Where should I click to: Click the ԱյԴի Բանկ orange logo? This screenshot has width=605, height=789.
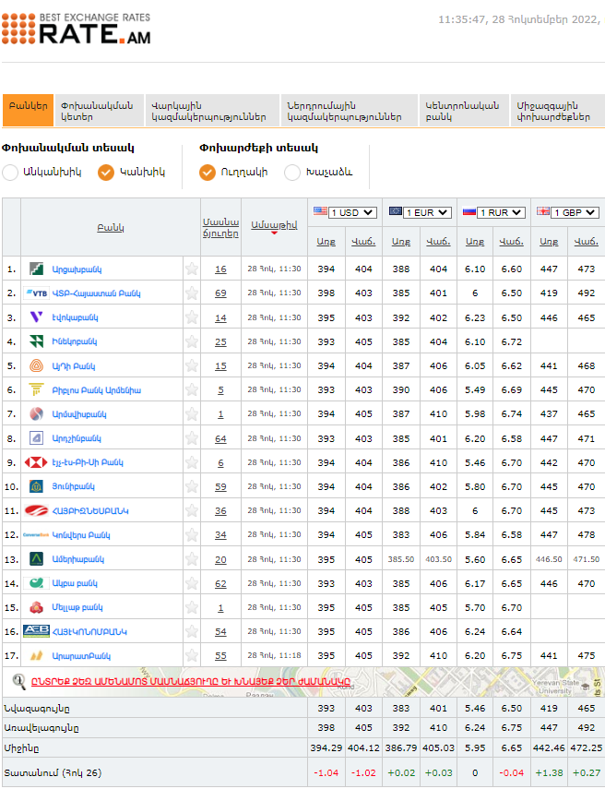(36, 365)
